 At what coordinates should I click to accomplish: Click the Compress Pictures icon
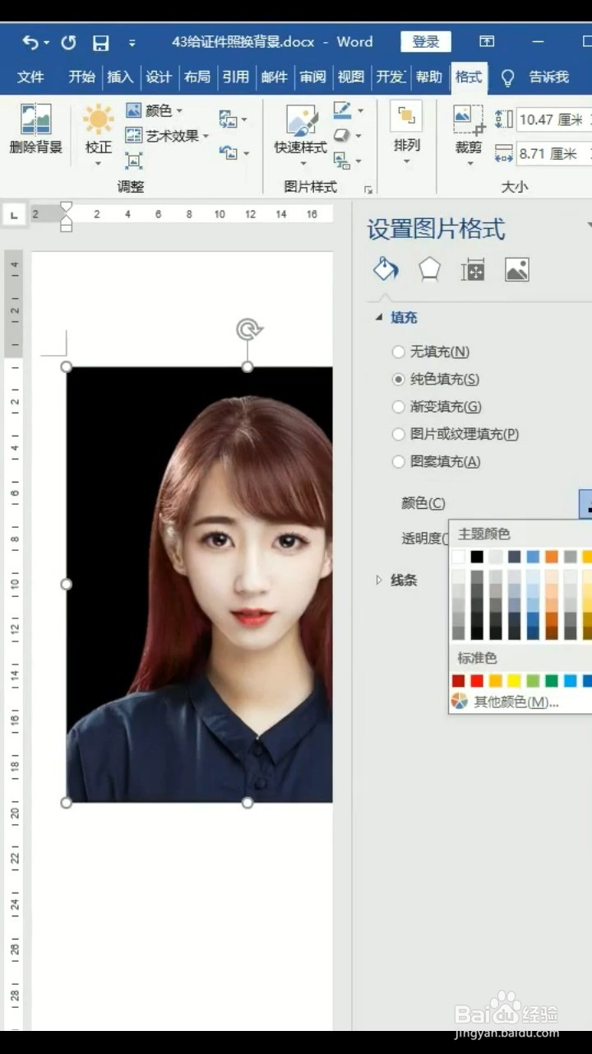click(x=134, y=161)
